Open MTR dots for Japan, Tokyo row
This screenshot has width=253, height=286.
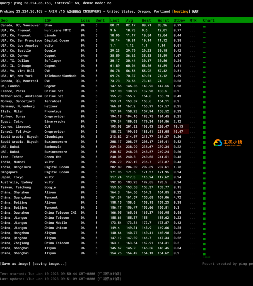point(192,177)
